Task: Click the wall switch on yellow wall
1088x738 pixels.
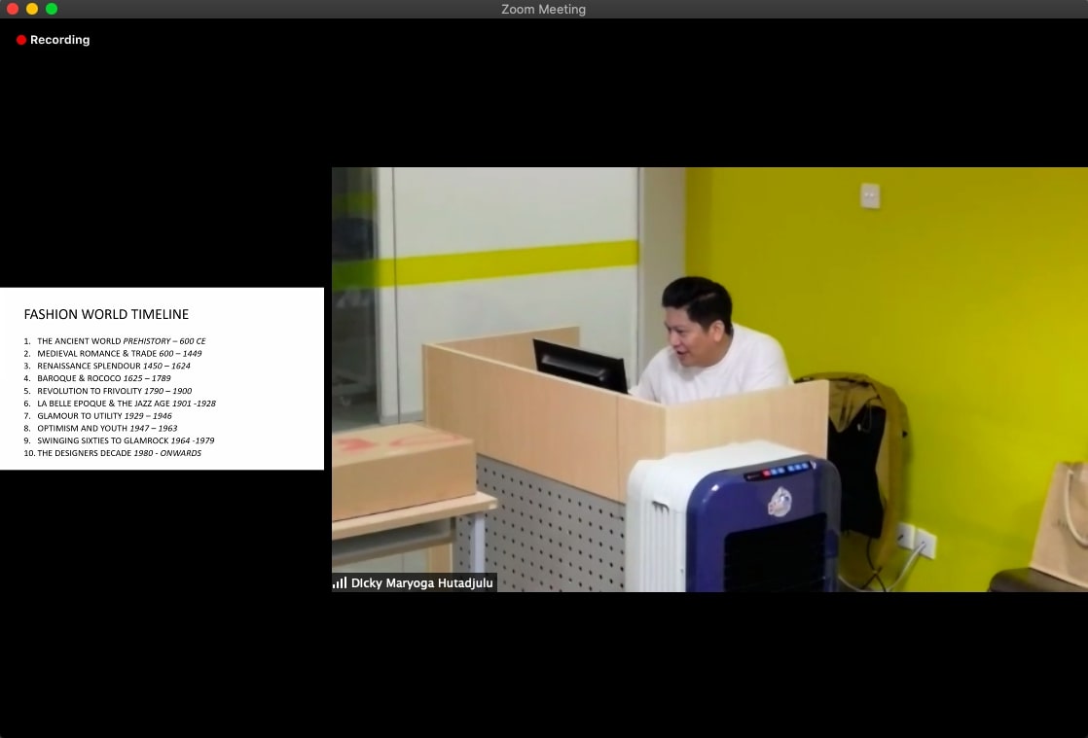Action: click(870, 195)
